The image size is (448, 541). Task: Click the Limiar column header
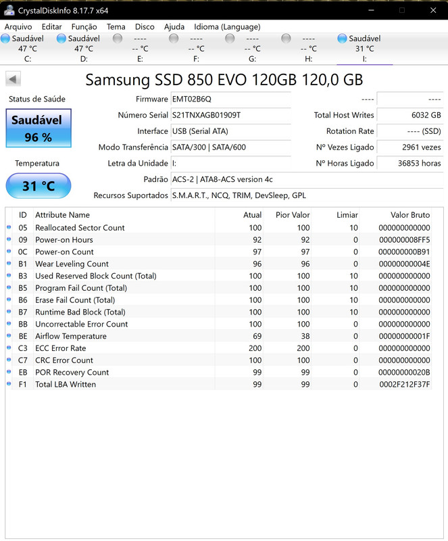[x=335, y=215]
